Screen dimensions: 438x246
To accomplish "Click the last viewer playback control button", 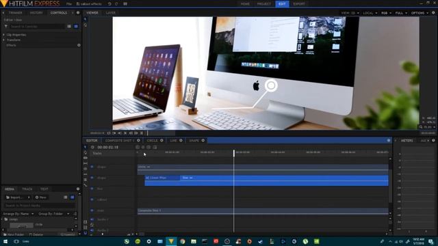I will [142, 133].
